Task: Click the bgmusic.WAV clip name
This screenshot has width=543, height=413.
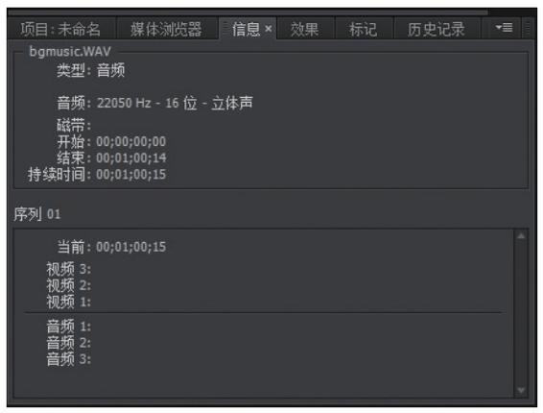Action: (x=70, y=52)
